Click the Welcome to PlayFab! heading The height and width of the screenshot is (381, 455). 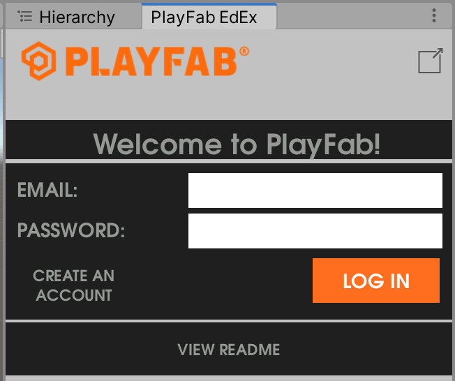click(237, 144)
